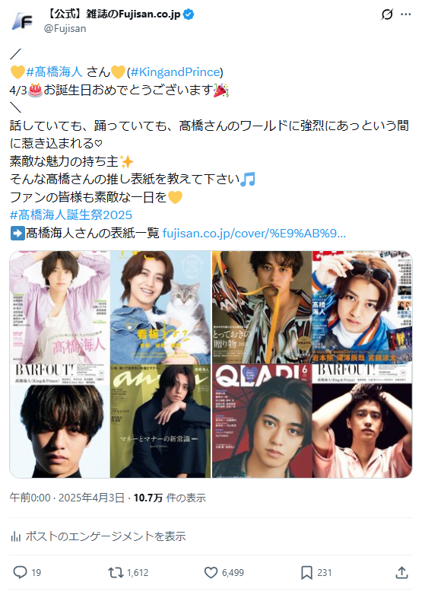Click the bar chart engagement icon
The height and width of the screenshot is (595, 422).
pos(15,536)
